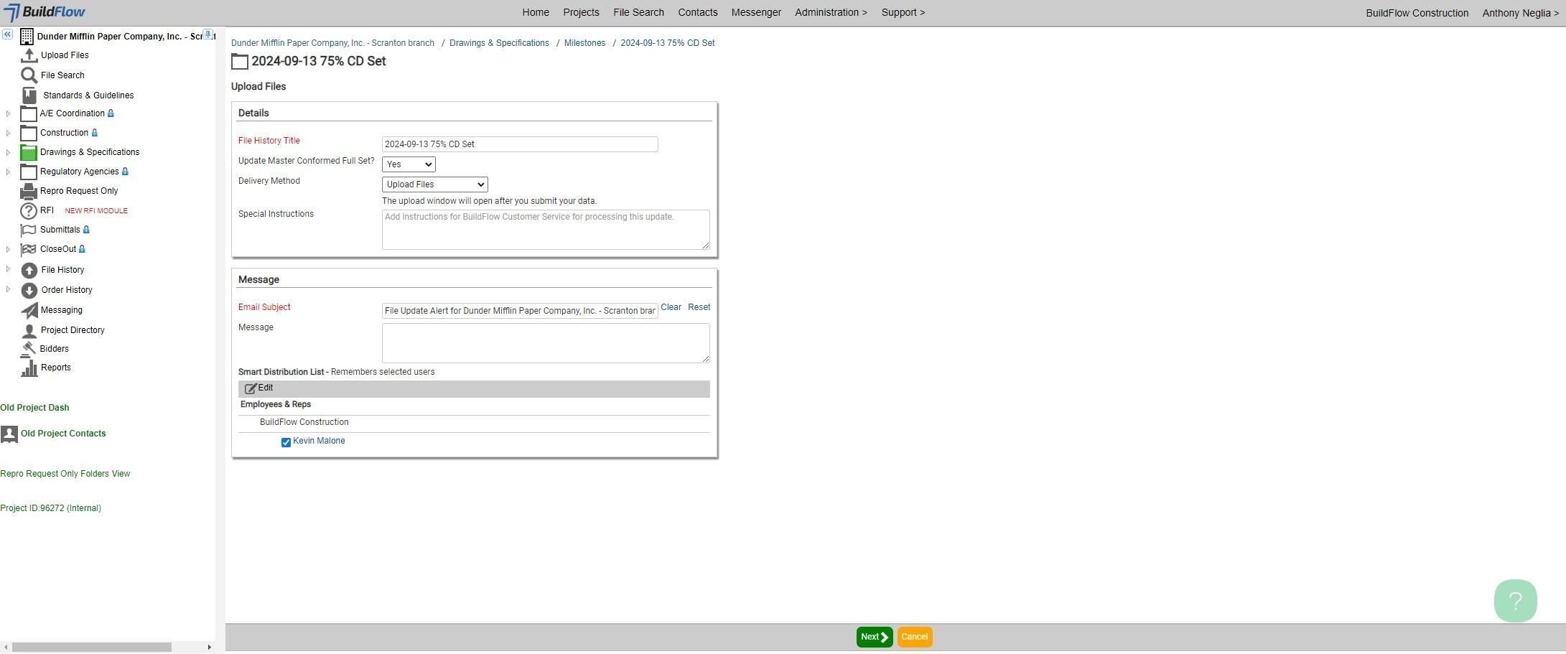Image resolution: width=1566 pixels, height=654 pixels.
Task: Expand the File History tree node
Action: tap(8, 269)
